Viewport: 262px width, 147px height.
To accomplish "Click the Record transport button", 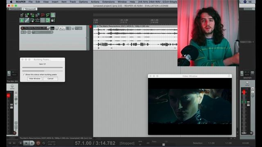I will (38, 143).
